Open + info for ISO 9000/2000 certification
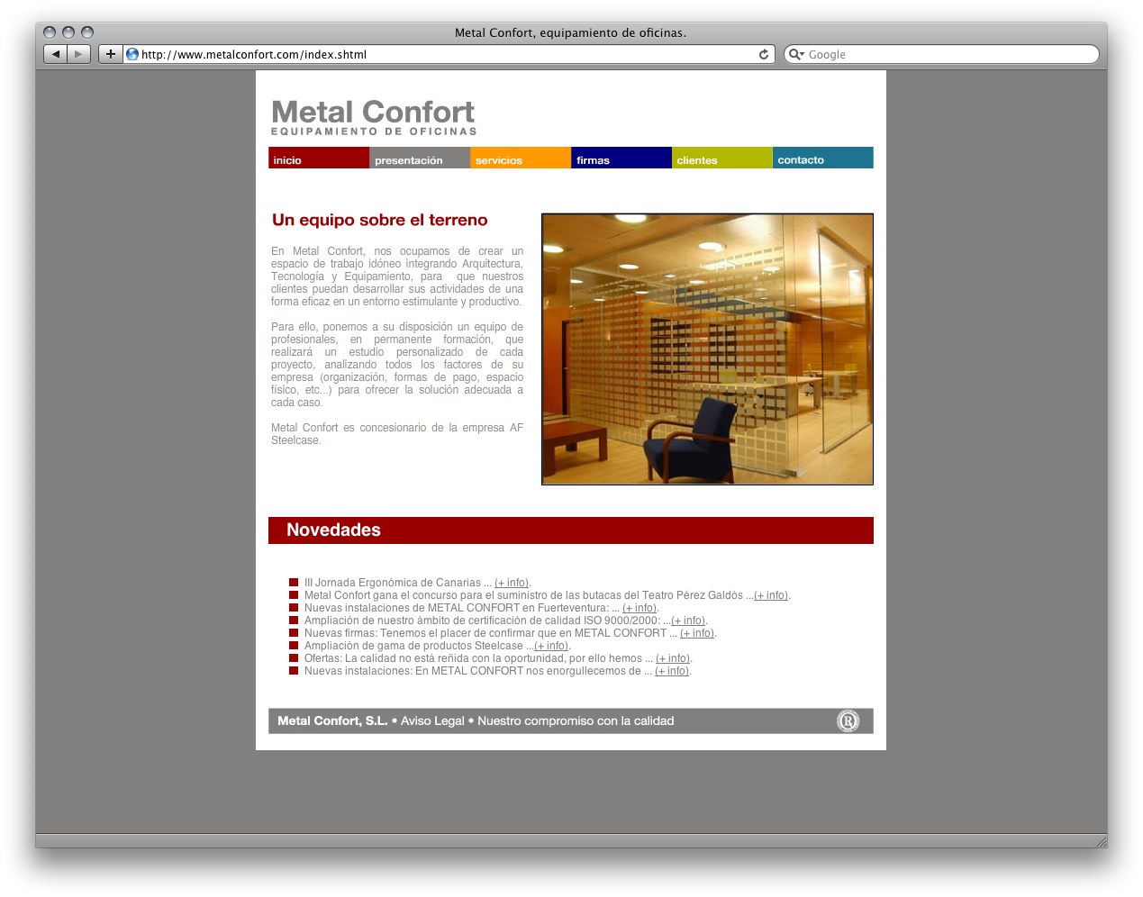 [x=688, y=621]
